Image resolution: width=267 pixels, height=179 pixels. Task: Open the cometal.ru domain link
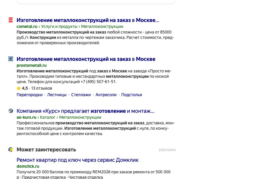27,27
